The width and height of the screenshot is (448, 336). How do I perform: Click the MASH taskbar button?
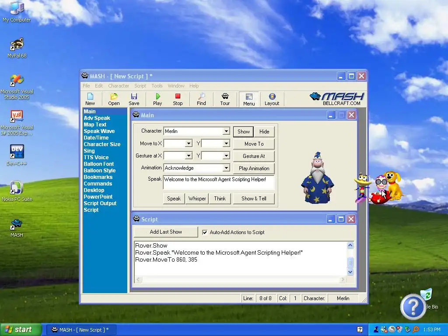pyautogui.click(x=80, y=330)
